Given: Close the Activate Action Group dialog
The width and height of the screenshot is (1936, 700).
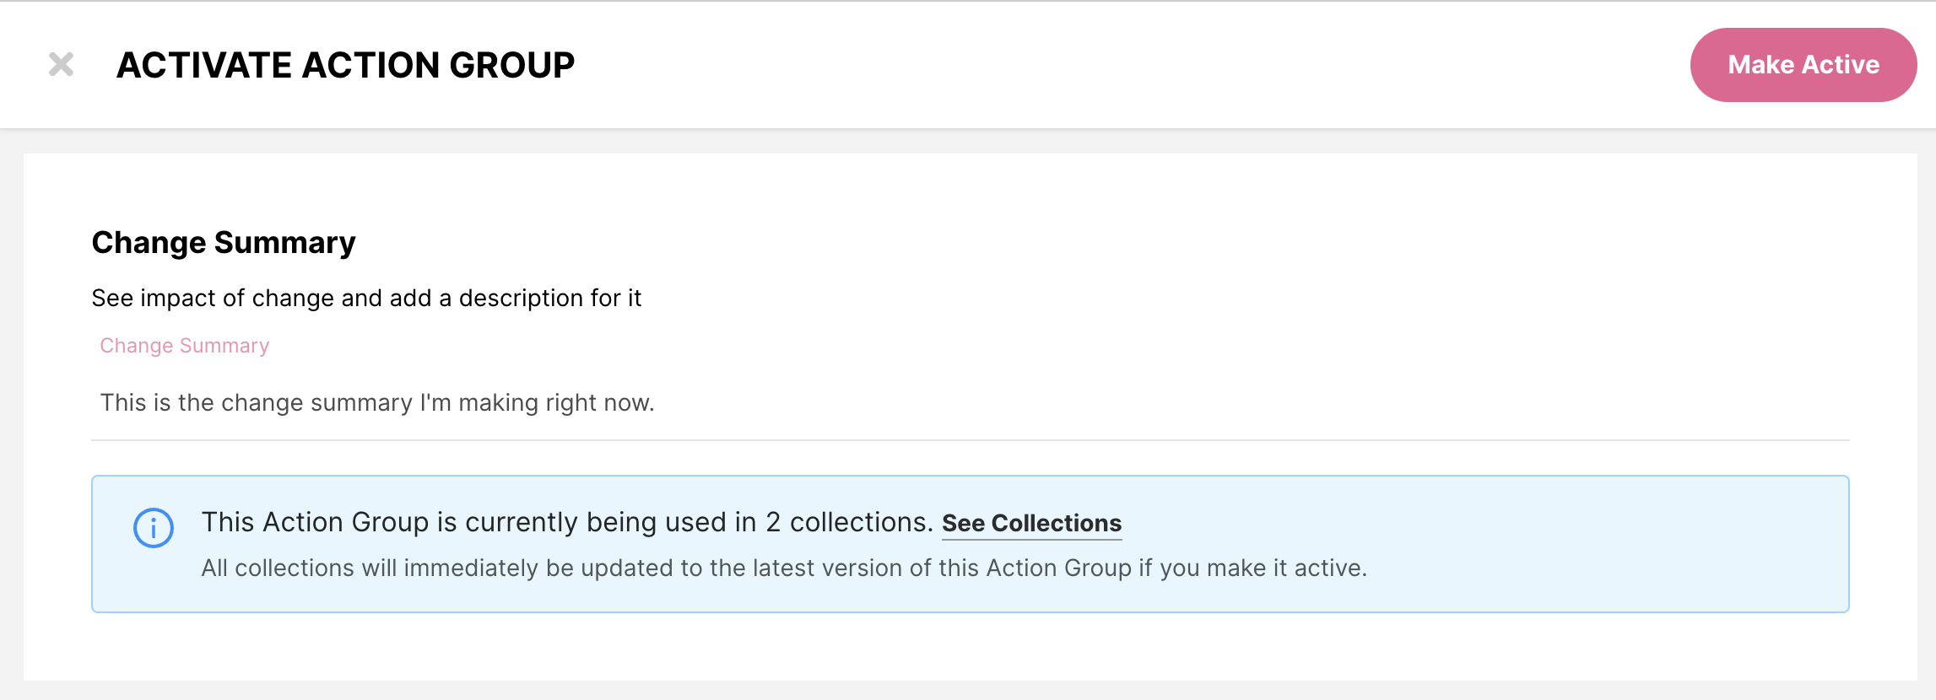Looking at the screenshot, I should [61, 64].
